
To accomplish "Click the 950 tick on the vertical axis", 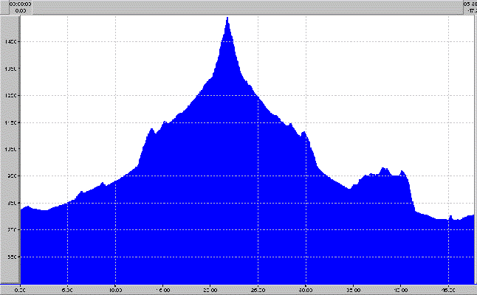I will click(10, 176).
